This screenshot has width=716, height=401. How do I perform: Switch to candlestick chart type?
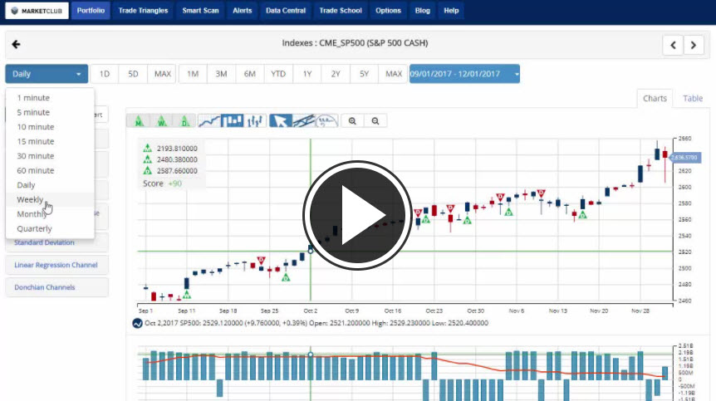233,121
